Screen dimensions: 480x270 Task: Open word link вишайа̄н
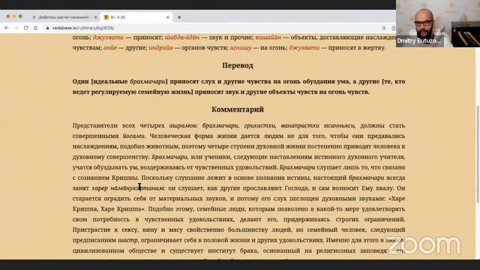(268, 37)
